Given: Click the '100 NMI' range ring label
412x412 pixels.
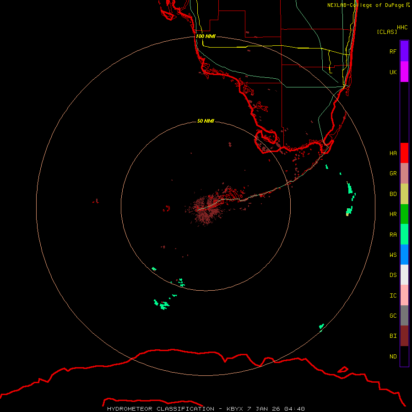Looking at the screenshot, I should tap(206, 36).
